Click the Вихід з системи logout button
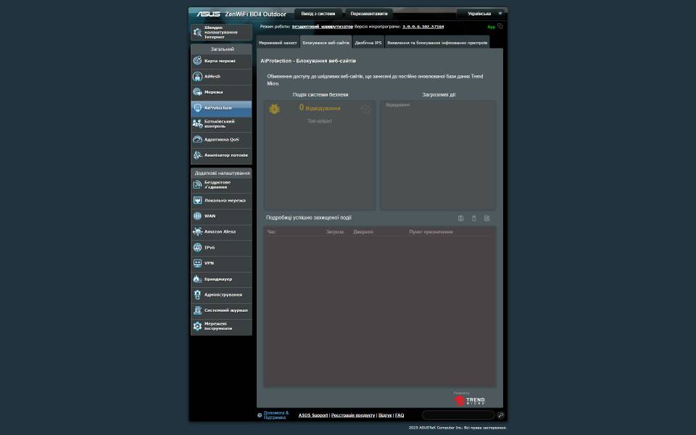 click(x=318, y=14)
